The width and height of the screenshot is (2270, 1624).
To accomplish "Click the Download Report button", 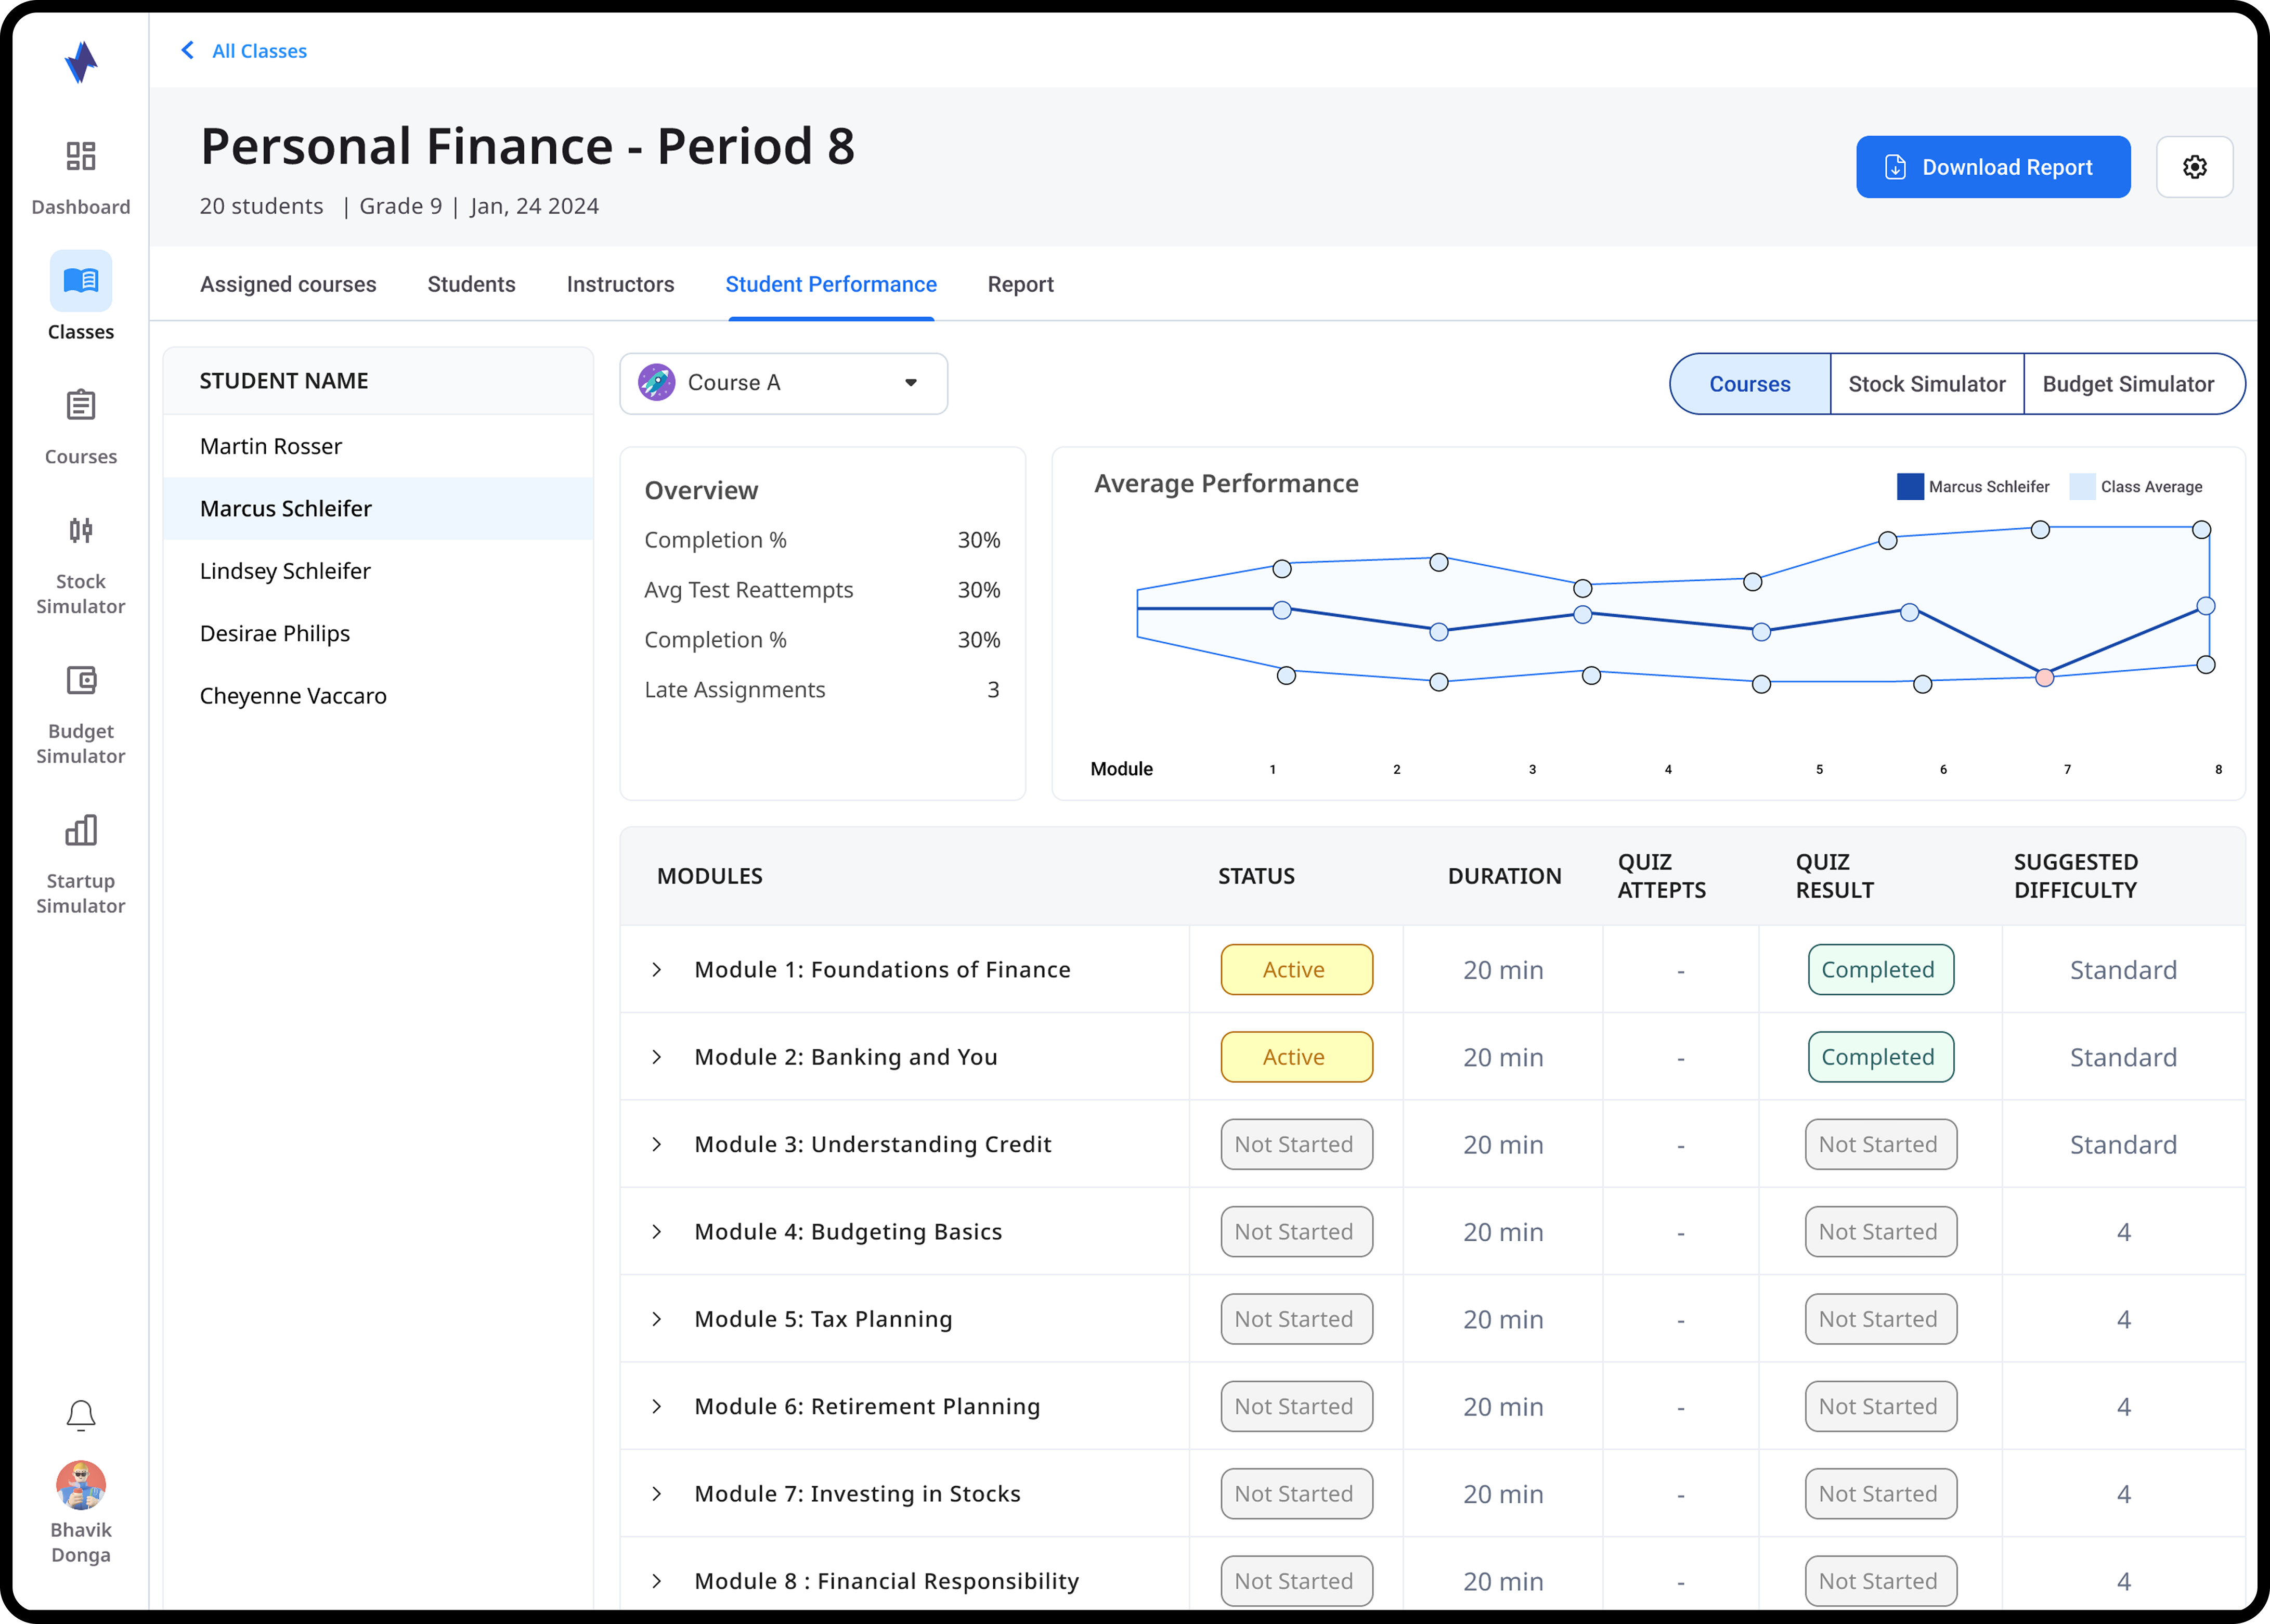I will pos(1992,167).
